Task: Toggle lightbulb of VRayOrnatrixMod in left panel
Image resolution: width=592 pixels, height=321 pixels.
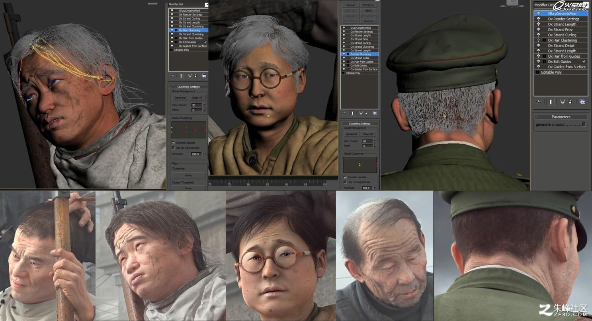Action: tap(172, 10)
